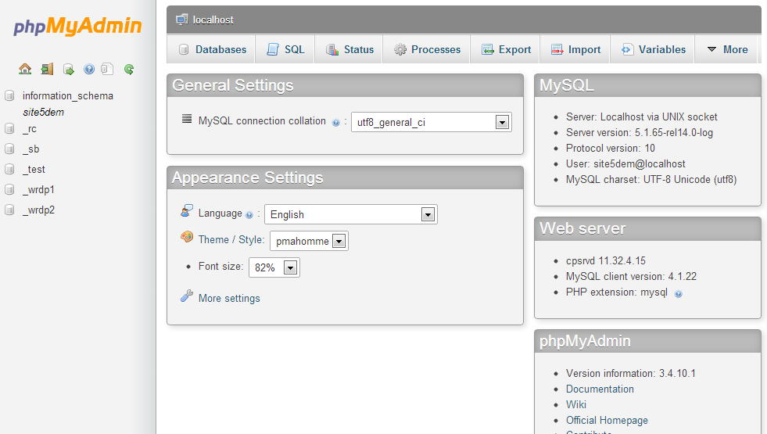767x434 pixels.
Task: Click the localhost server icon in breadcrumb
Action: click(182, 20)
